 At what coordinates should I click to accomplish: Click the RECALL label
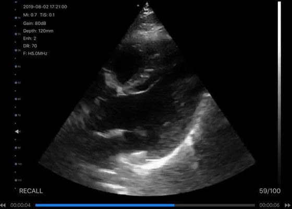click(31, 191)
